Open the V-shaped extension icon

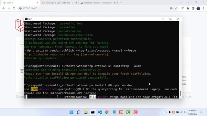click(183, 8)
